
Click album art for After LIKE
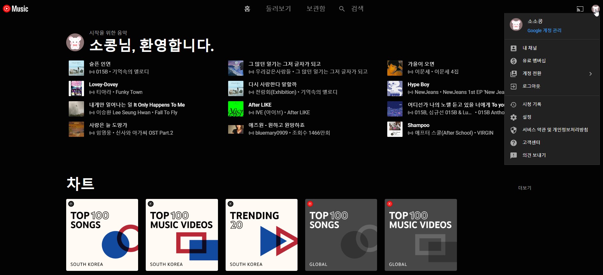click(236, 109)
